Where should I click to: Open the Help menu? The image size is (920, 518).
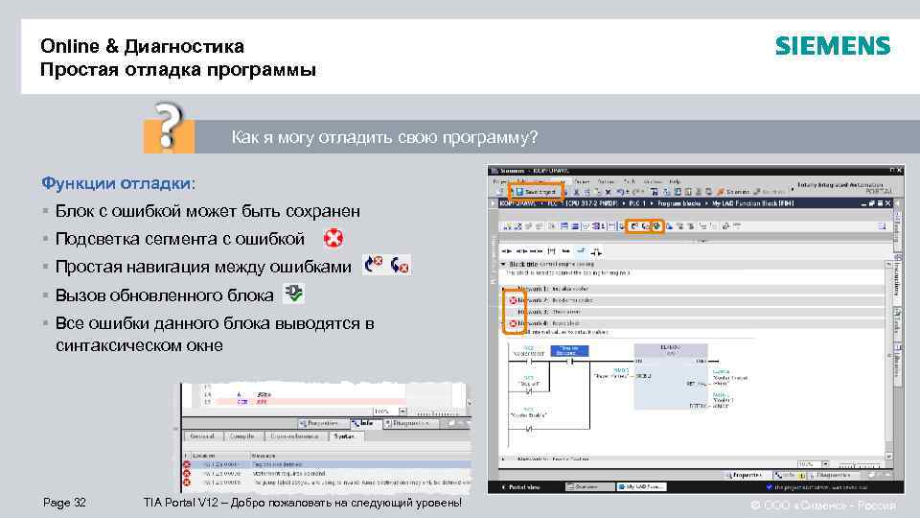click(x=675, y=181)
